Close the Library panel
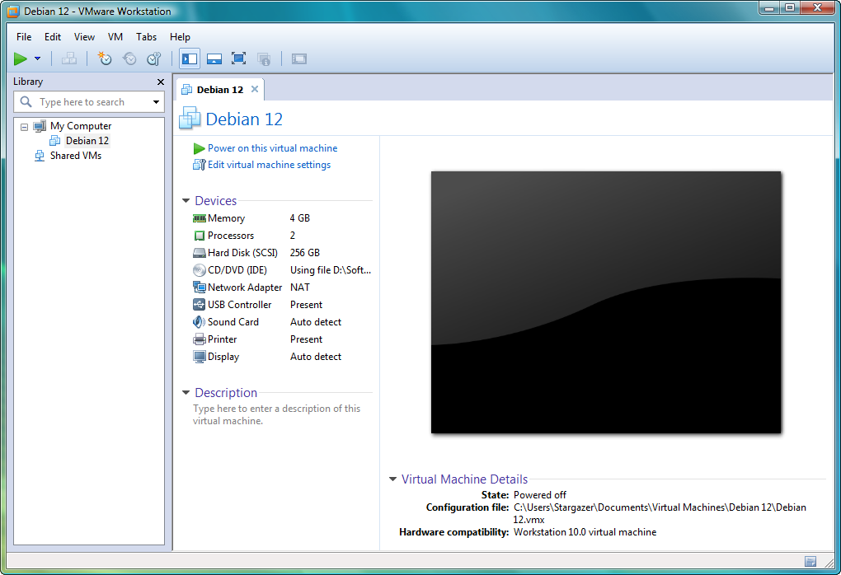Viewport: 841px width, 575px height. click(x=161, y=82)
